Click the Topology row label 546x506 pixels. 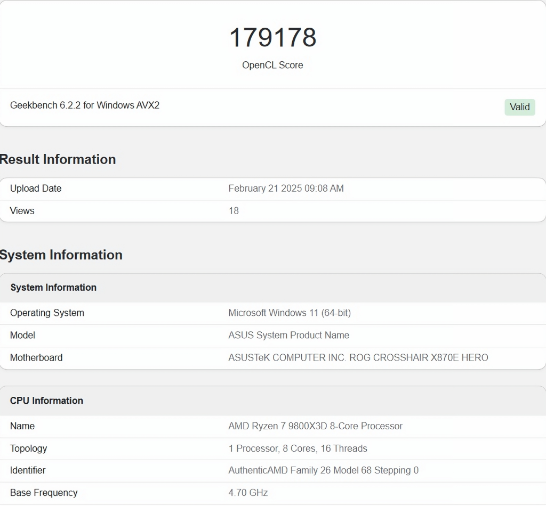pyautogui.click(x=28, y=448)
